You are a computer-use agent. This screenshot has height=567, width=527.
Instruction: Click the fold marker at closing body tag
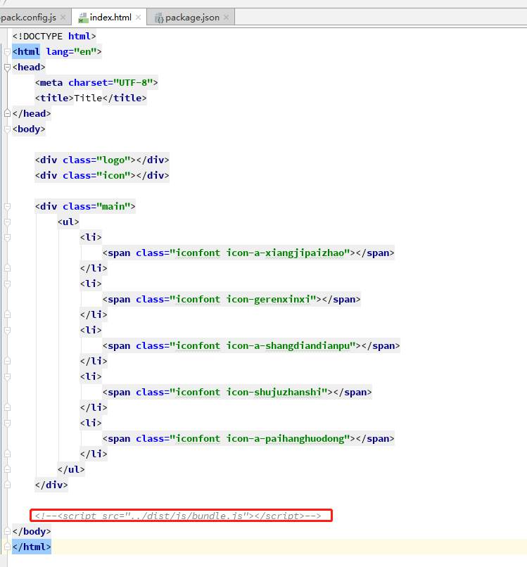tap(7, 531)
